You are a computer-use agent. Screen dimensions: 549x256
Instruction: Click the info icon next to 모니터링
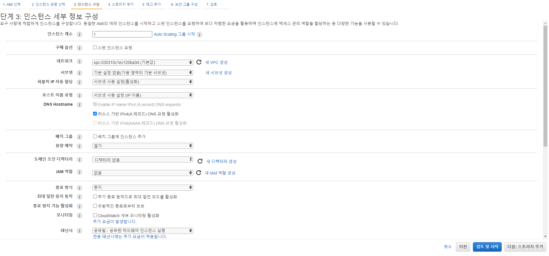[x=80, y=215]
